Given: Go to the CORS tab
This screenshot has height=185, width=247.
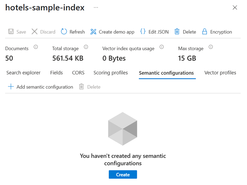Looking at the screenshot, I should (78, 73).
